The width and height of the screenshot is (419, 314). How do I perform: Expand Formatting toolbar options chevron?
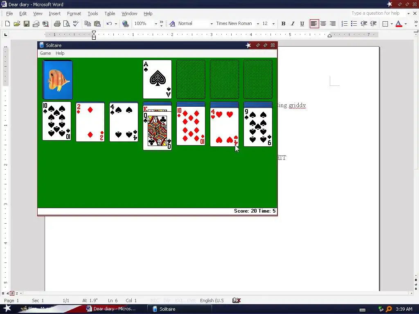[x=416, y=24]
